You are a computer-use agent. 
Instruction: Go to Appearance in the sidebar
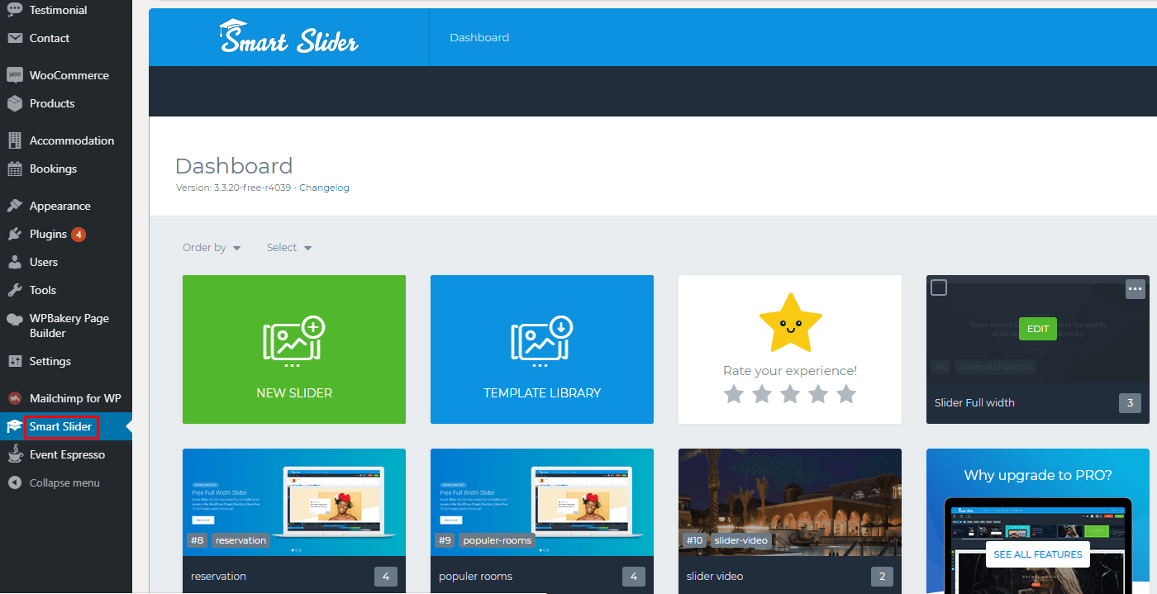pyautogui.click(x=60, y=206)
